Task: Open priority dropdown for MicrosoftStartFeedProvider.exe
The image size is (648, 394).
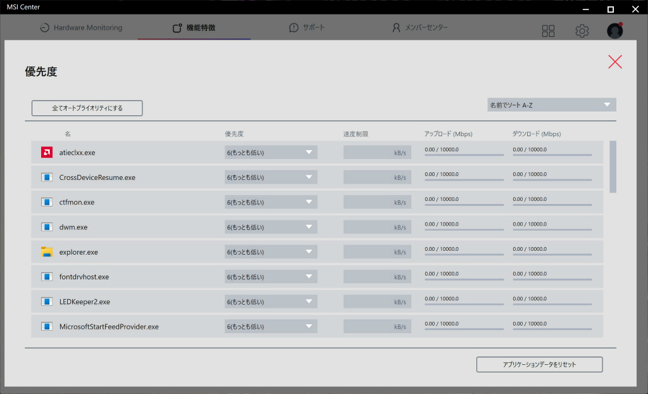Action: click(x=271, y=326)
